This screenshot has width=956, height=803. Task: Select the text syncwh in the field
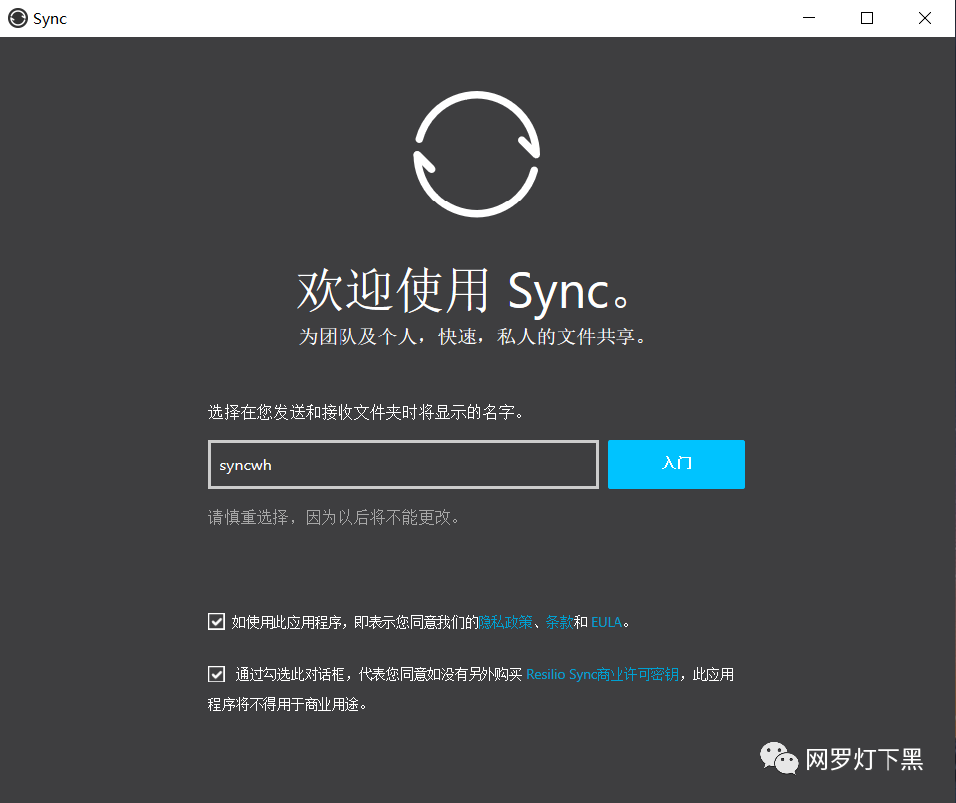click(x=245, y=465)
